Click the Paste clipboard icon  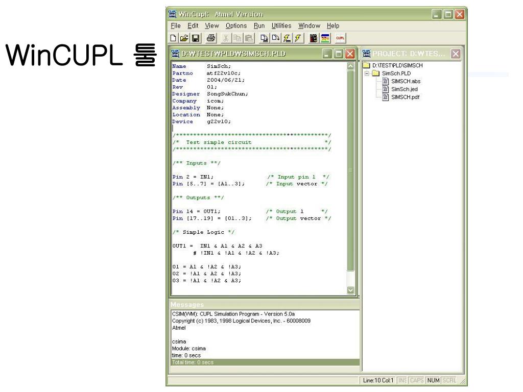pyautogui.click(x=249, y=38)
